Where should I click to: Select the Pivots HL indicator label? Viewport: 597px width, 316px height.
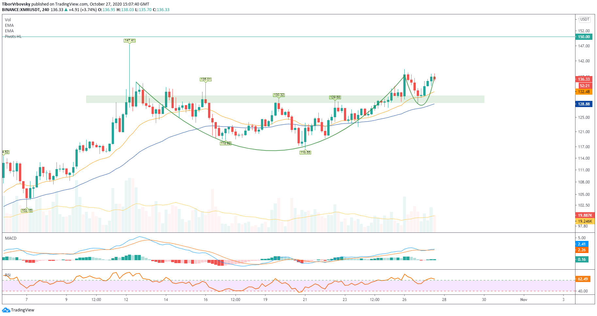click(13, 37)
